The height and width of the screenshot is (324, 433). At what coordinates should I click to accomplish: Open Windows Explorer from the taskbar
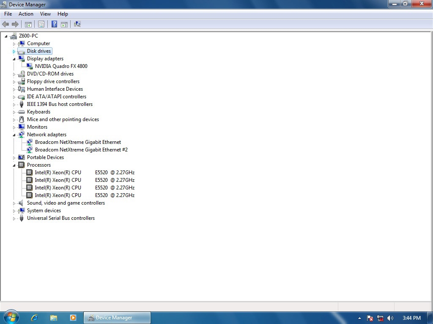pos(54,318)
